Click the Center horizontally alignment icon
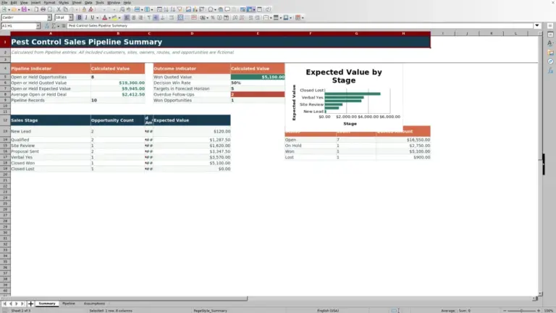 [x=134, y=17]
